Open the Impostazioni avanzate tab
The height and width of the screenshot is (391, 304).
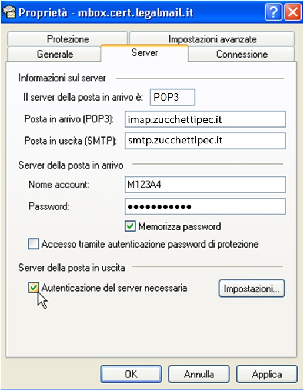[212, 39]
